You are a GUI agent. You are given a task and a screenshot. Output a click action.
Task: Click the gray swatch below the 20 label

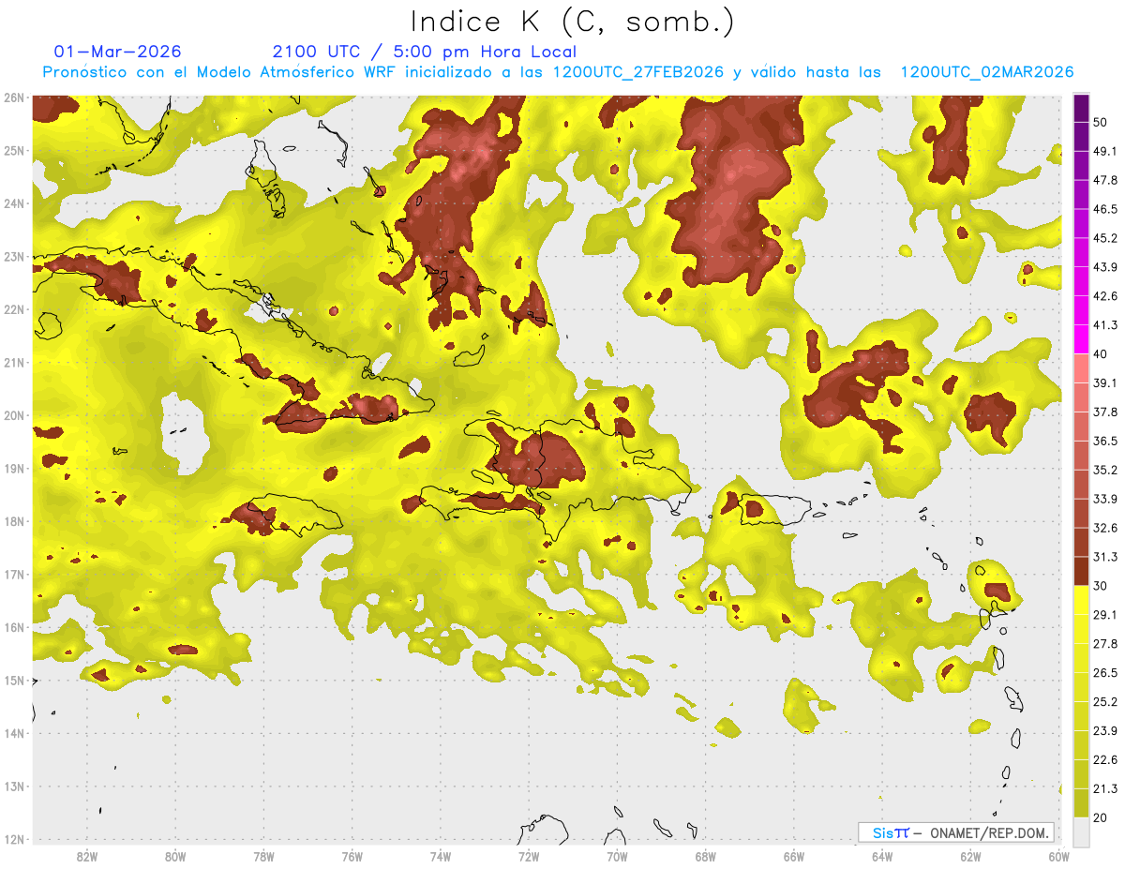coord(1081,831)
